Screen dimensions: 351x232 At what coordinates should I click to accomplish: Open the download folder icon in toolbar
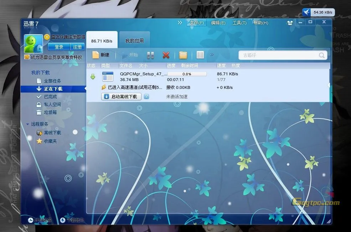183,55
